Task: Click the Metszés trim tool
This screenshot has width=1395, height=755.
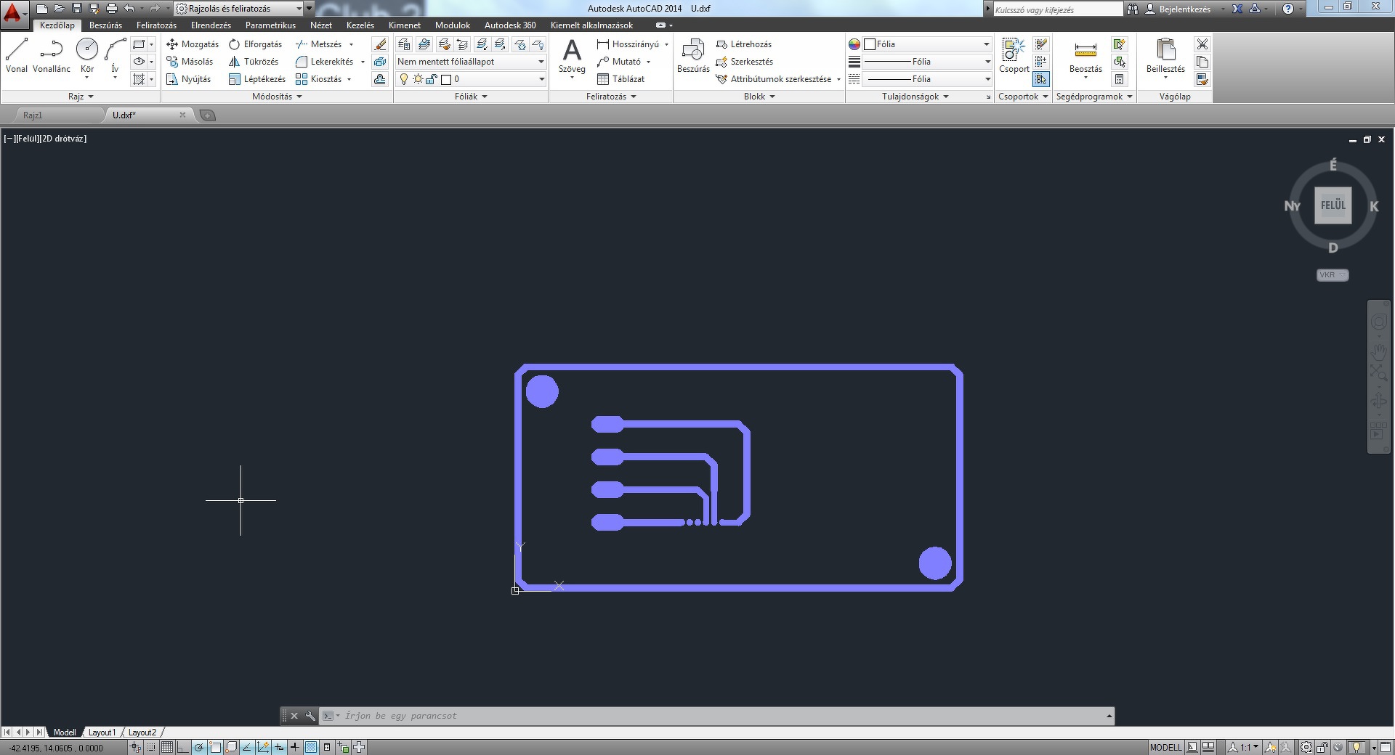Action: coord(318,44)
